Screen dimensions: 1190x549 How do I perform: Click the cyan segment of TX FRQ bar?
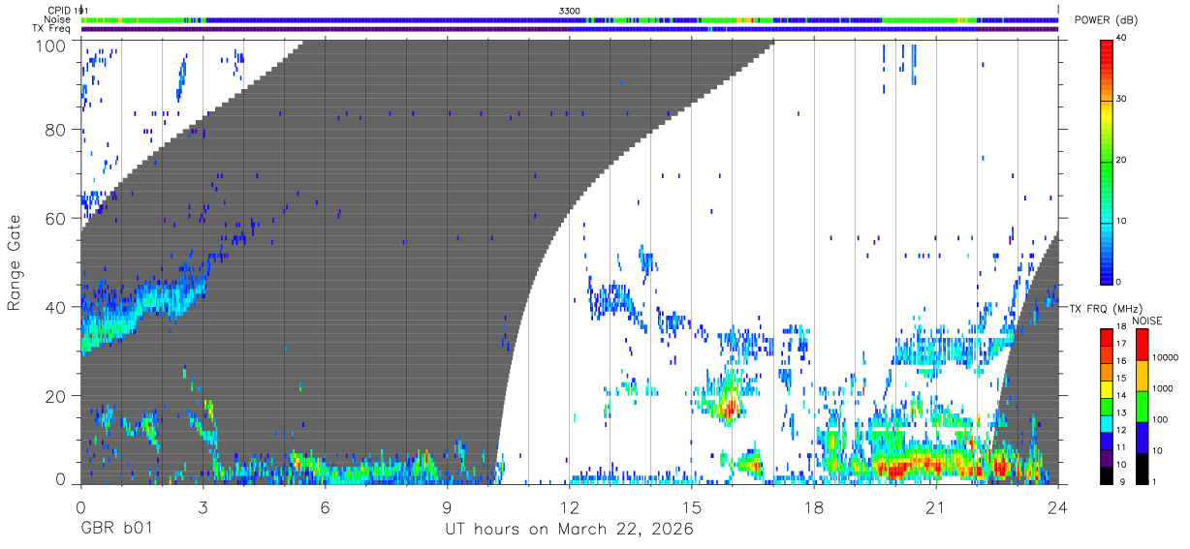(x=1106, y=422)
